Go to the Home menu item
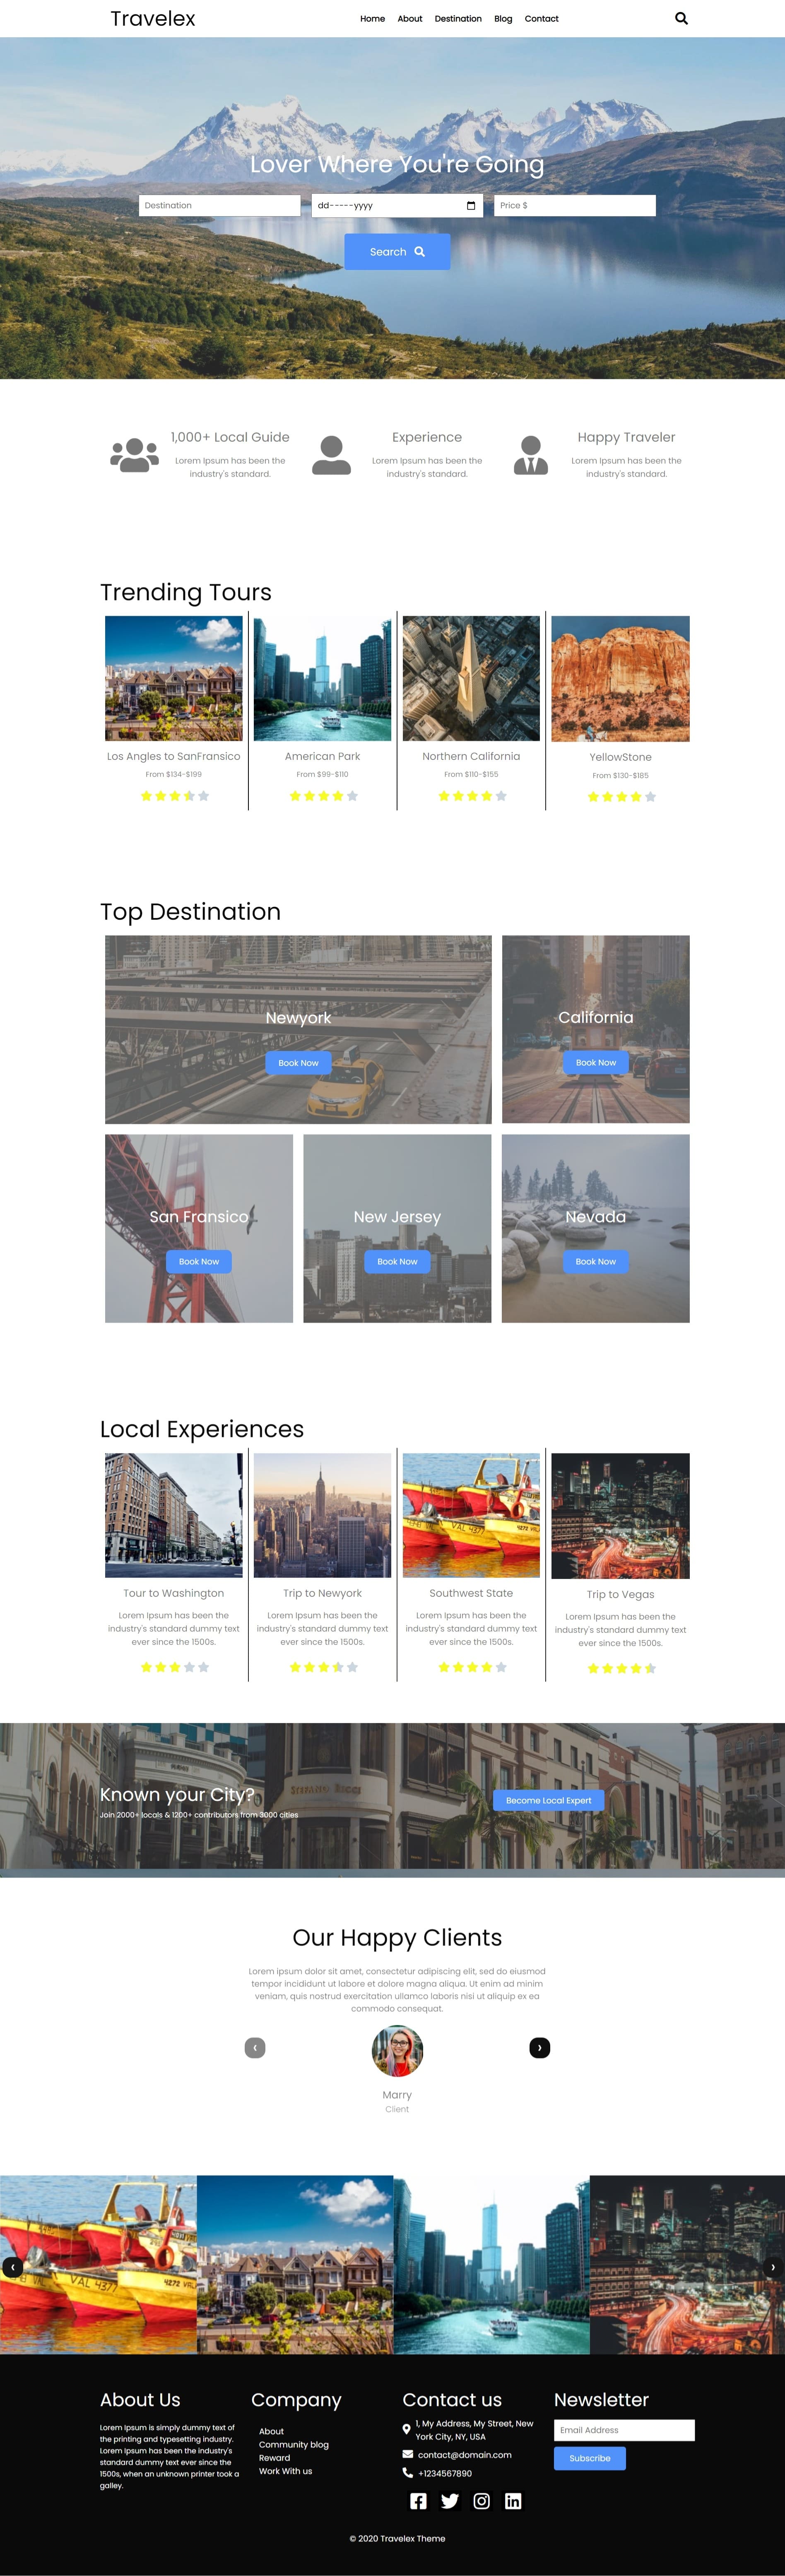785x2576 pixels. (x=372, y=19)
